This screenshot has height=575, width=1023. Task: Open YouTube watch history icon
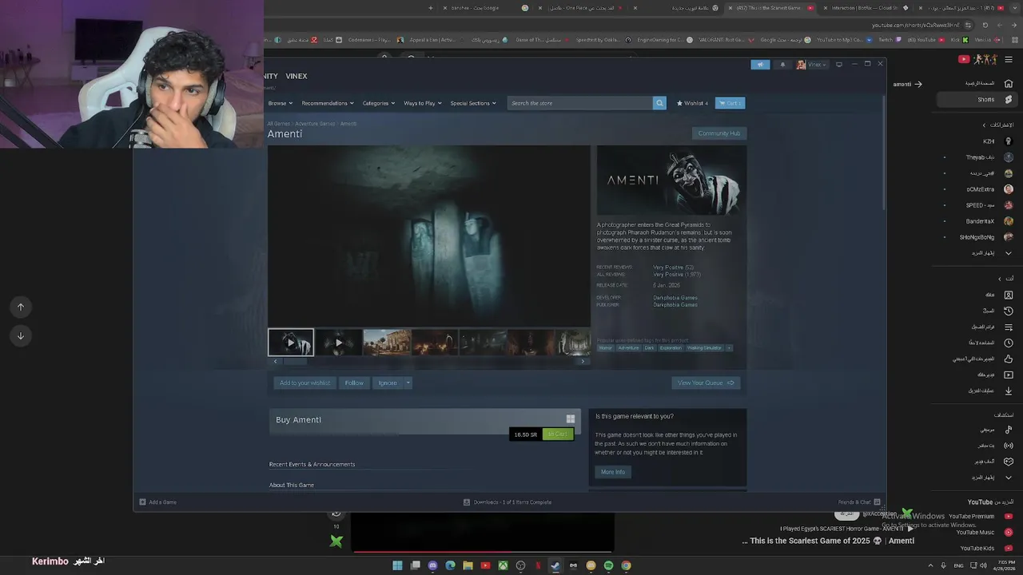tap(1009, 311)
